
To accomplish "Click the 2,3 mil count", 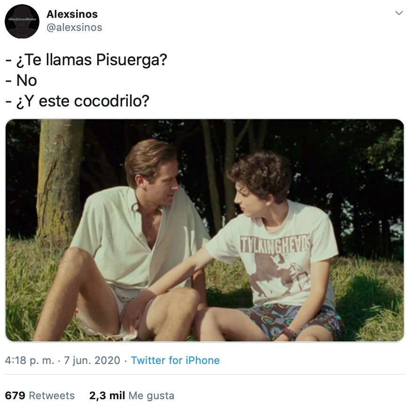I will coord(107,395).
